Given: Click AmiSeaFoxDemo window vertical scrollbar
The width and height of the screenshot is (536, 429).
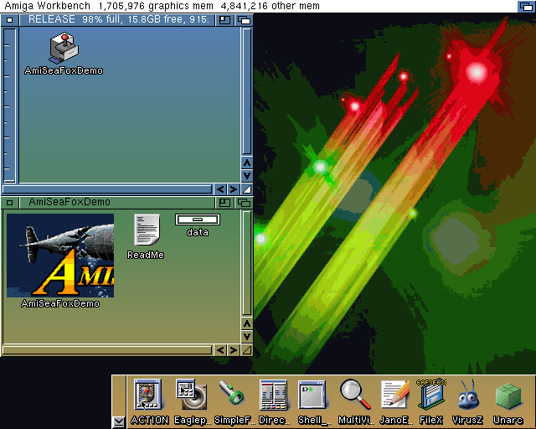Looking at the screenshot, I should [247, 263].
